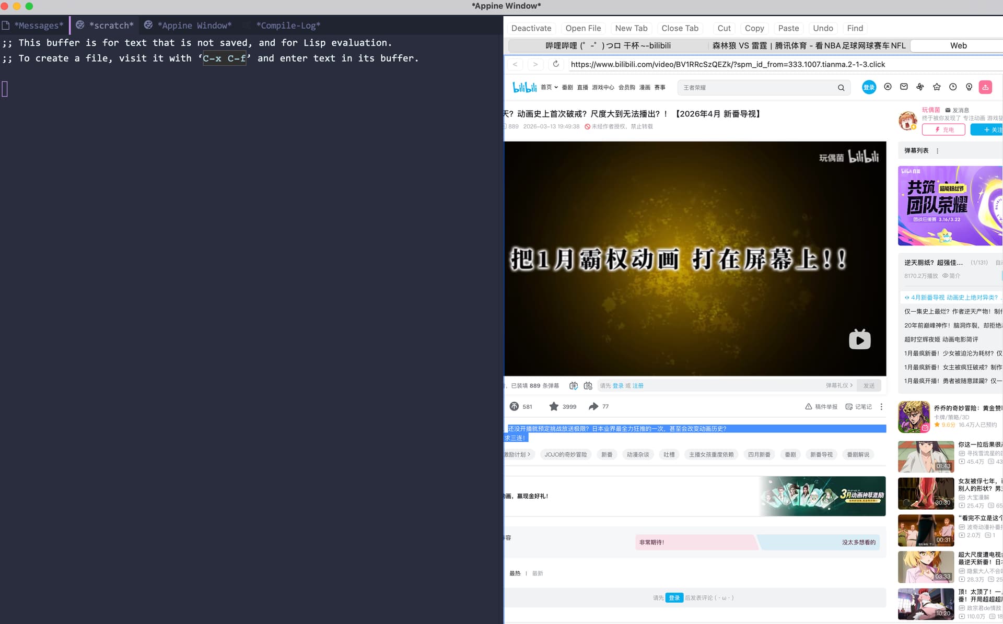Click the share arrow icon showing 77
This screenshot has width=1003, height=624.
[x=593, y=406]
